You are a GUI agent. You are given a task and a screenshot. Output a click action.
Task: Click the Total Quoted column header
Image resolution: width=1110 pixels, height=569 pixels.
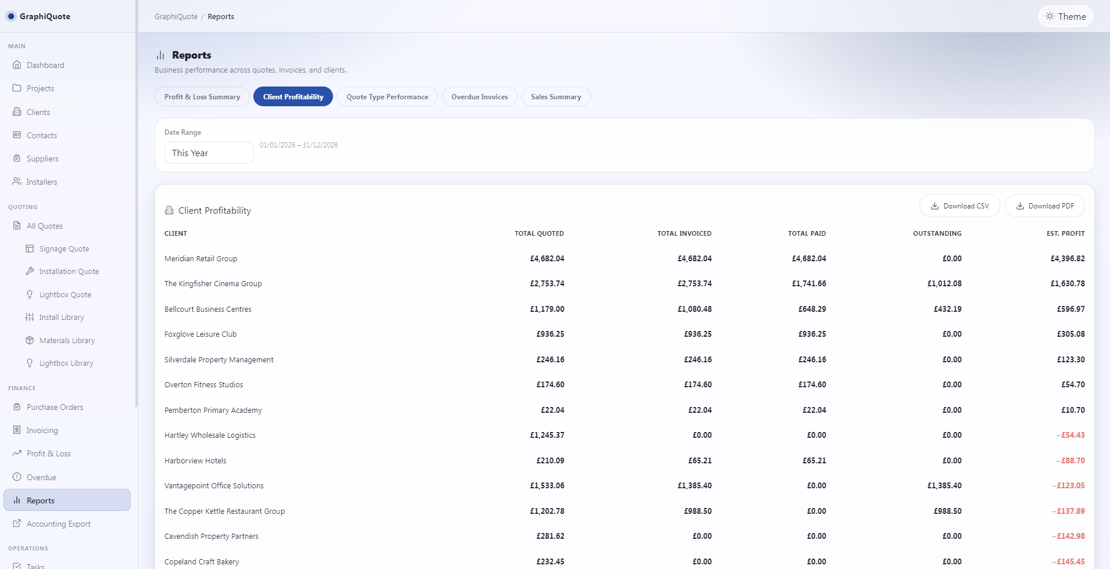coord(539,233)
